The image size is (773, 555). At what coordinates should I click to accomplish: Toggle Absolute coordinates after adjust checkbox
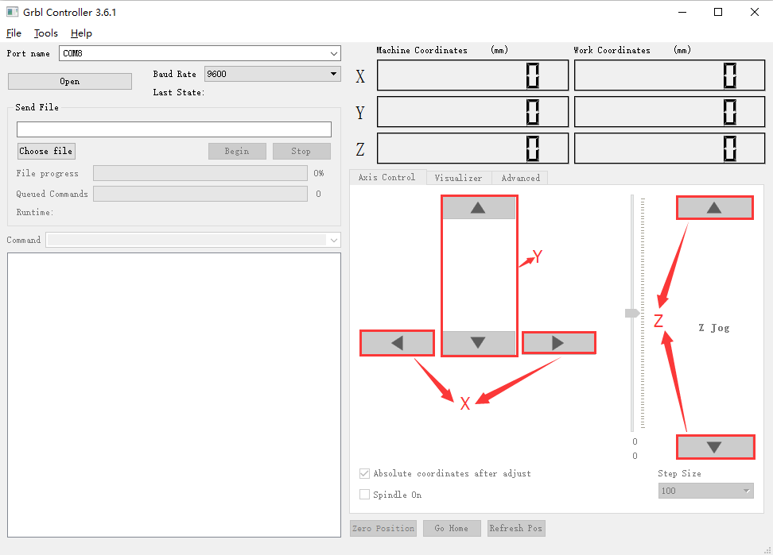(364, 473)
